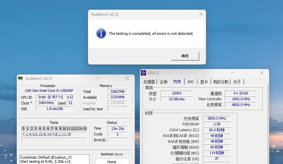Open the SPD tab in CPU-Z

tap(190, 82)
